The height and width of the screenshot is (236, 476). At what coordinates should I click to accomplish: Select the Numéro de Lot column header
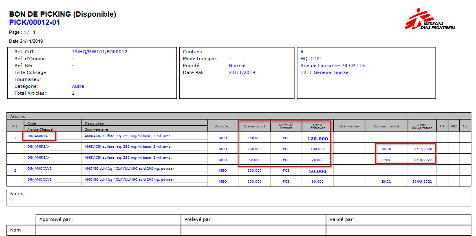click(x=386, y=126)
